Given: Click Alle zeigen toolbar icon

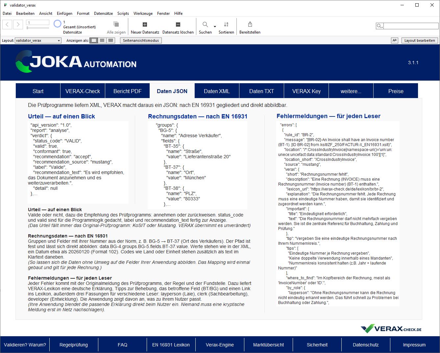Looking at the screenshot, I should pyautogui.click(x=116, y=24).
